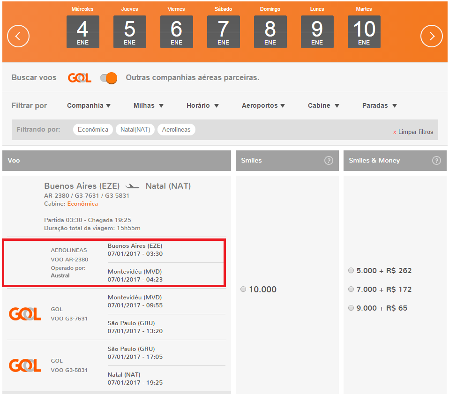Remove the Natal(NAT) filter chip
The width and height of the screenshot is (449, 394).
coord(135,130)
